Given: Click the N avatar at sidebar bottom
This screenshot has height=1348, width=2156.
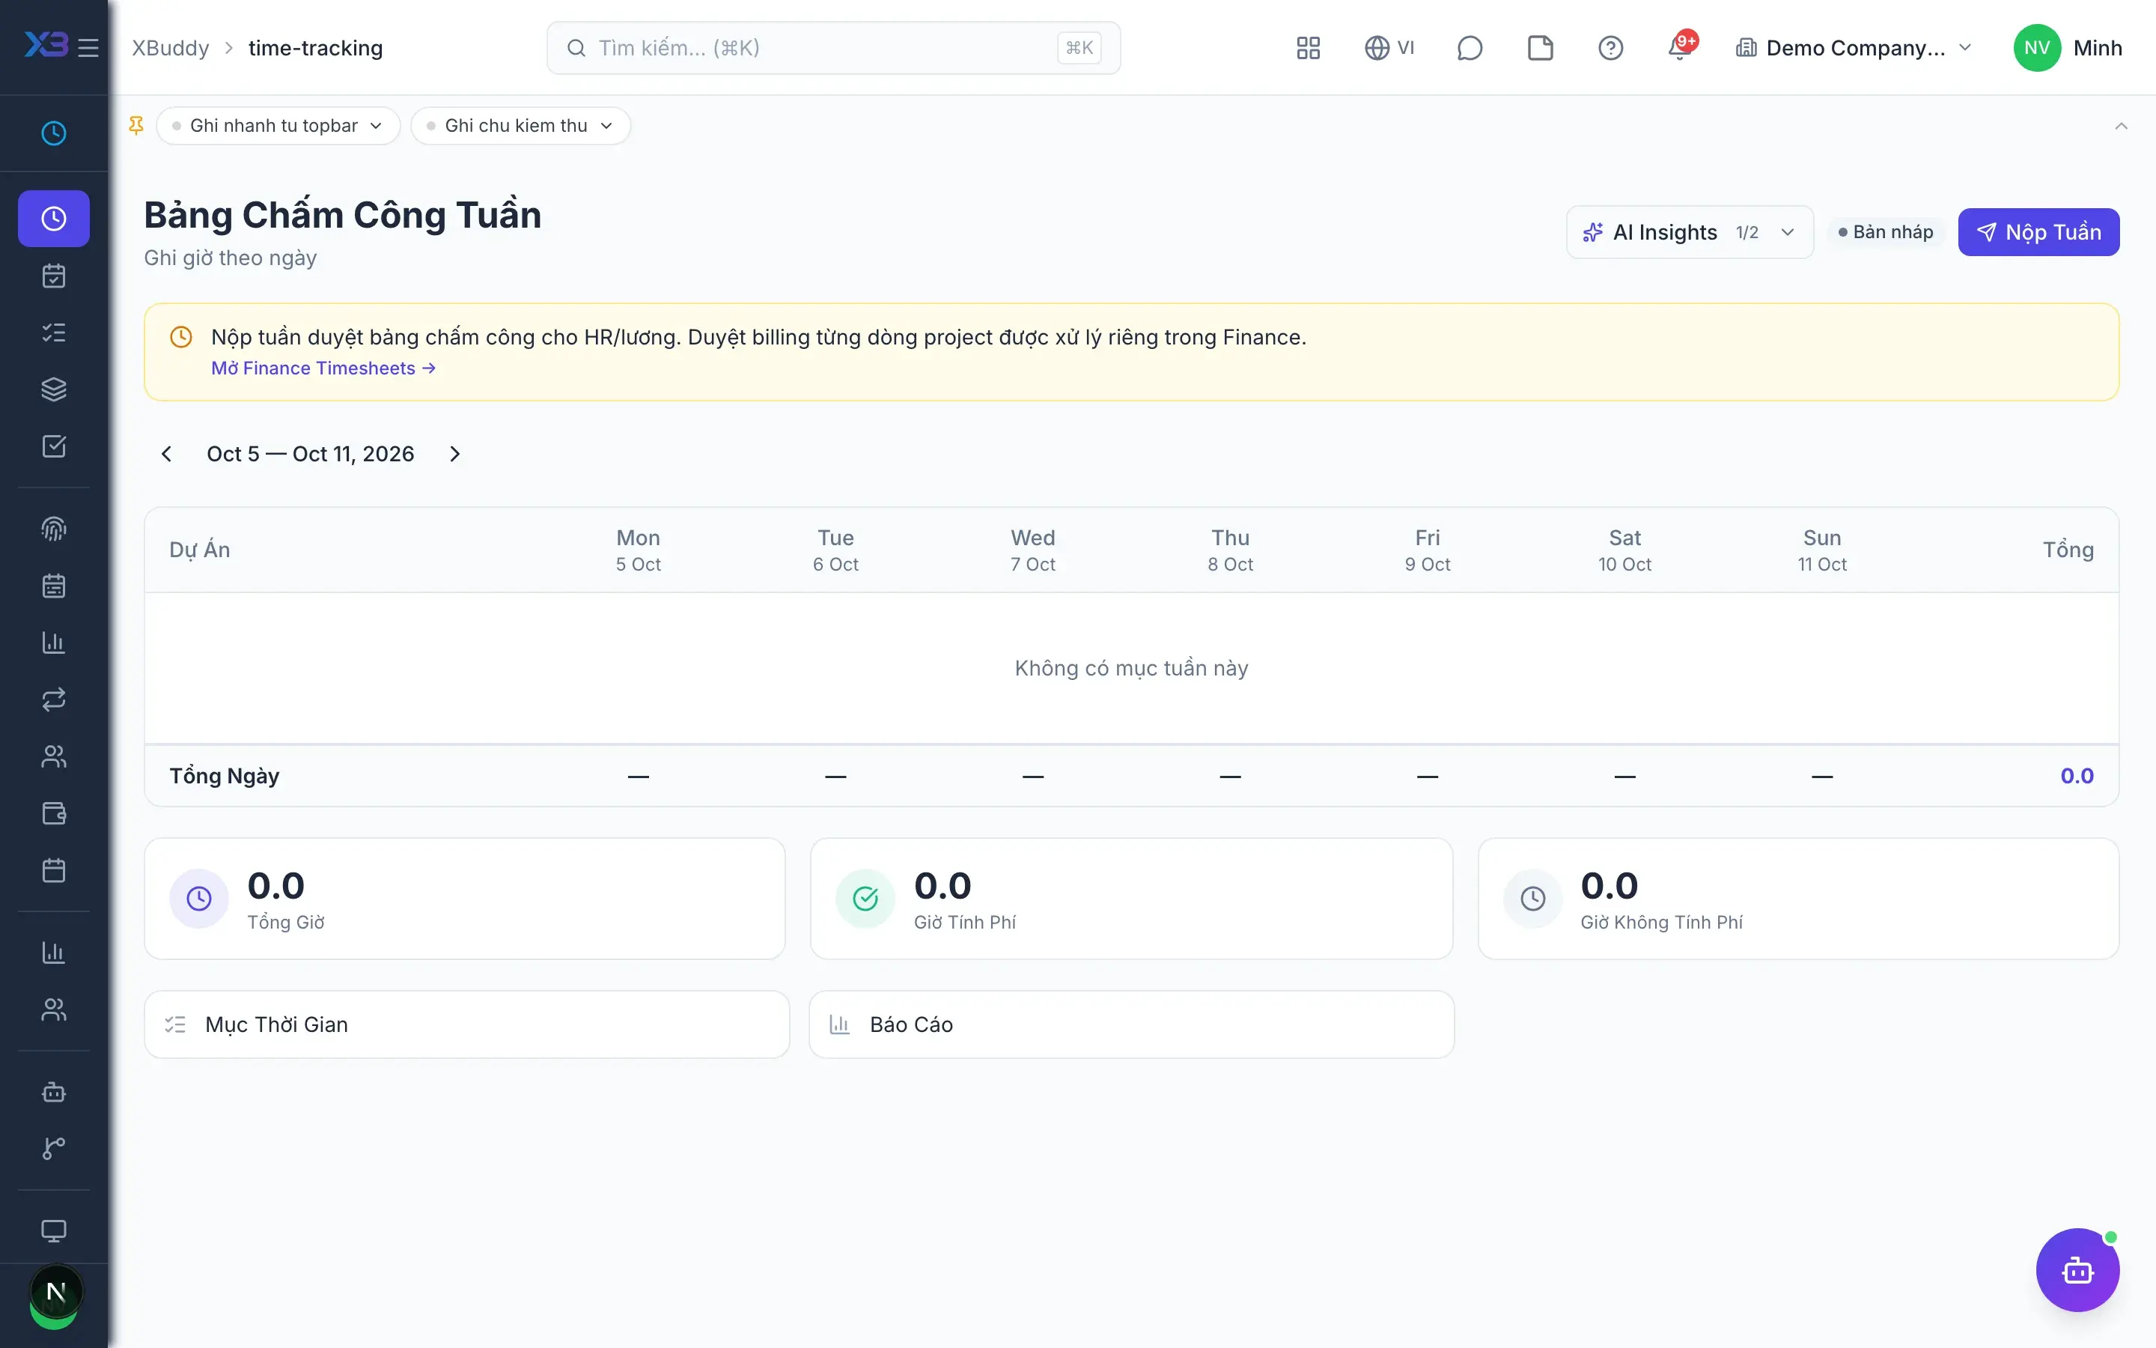Looking at the screenshot, I should pos(55,1292).
